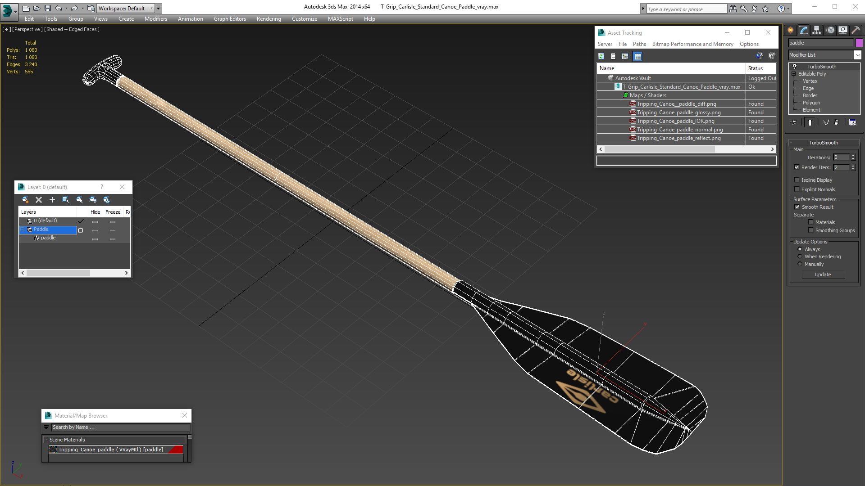Click the Tree View icon in Asset Tracking
Viewport: 865px width, 486px height.
tap(625, 56)
